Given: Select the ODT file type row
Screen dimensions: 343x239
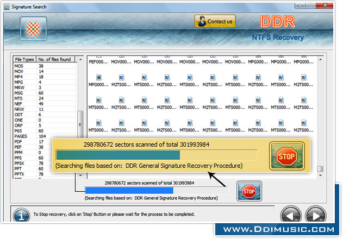Looking at the screenshot, I should click(45, 115).
